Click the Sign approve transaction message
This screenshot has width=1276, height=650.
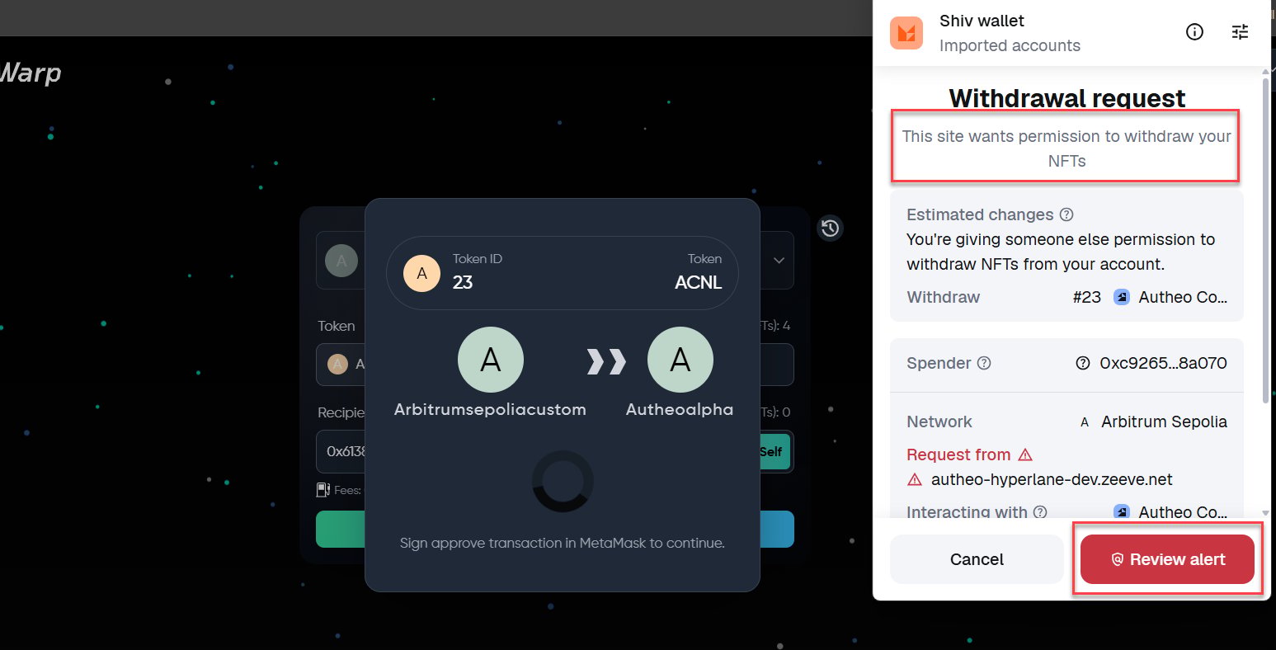click(x=563, y=543)
